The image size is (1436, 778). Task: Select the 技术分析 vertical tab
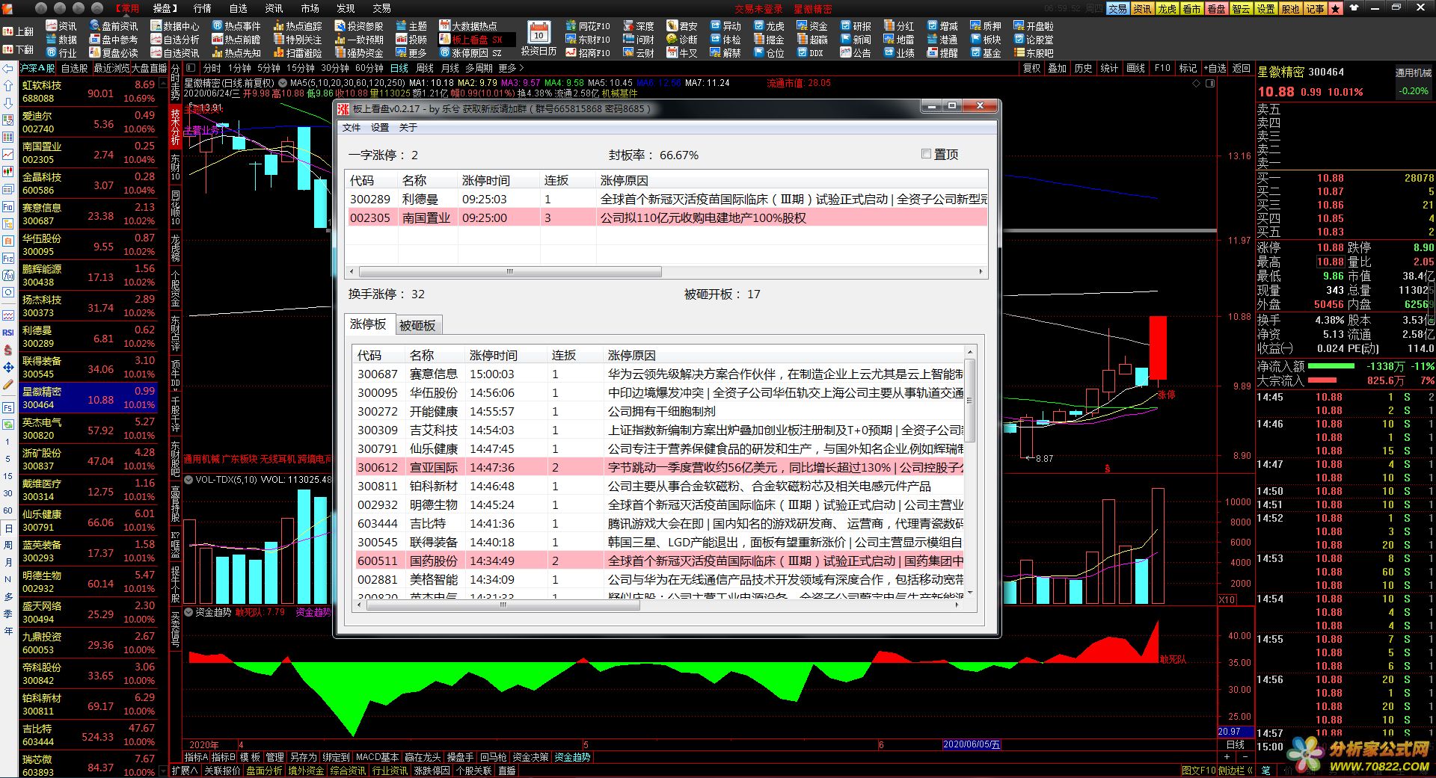point(176,126)
